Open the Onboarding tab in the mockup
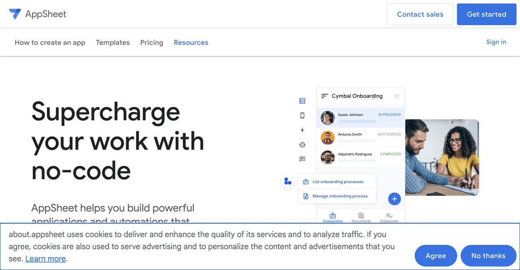Image resolution: width=520 pixels, height=270 pixels. click(333, 218)
